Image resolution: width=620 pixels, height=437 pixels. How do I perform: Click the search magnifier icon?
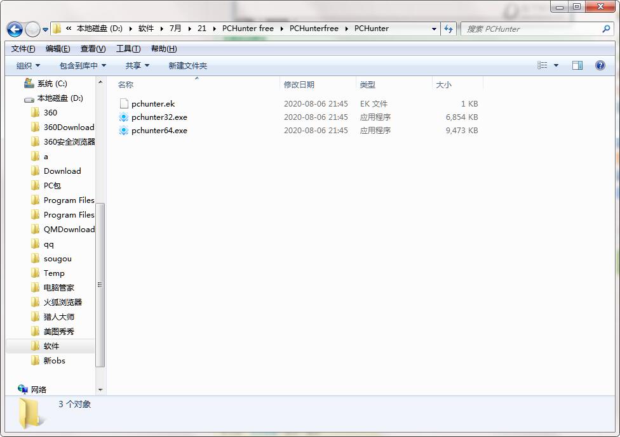[606, 29]
